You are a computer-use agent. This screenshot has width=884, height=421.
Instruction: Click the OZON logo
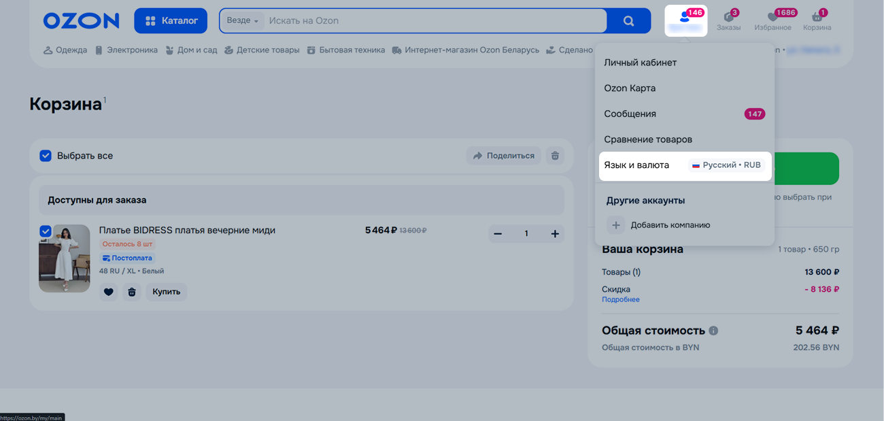click(81, 21)
